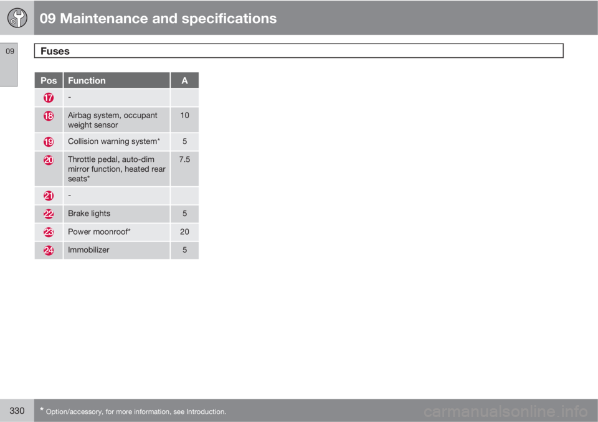Viewport: 598px width, 422px height.
Task: Click the Brake lights row text
Action: [x=89, y=213]
